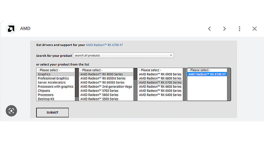This screenshot has width=264, height=142.
Task: Open the AMD Radeon RX 6700 XT link
Action: pos(104,45)
